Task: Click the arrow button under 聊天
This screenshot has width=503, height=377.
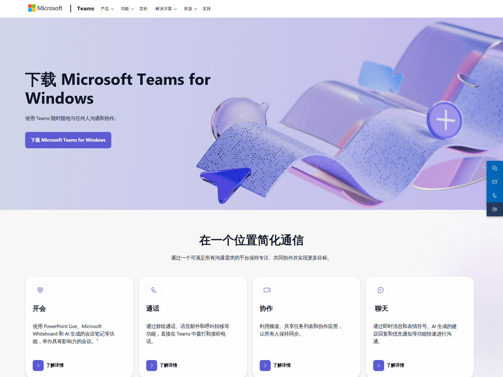Action: [x=379, y=365]
